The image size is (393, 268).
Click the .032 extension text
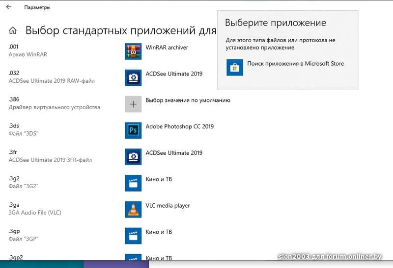pyautogui.click(x=14, y=73)
